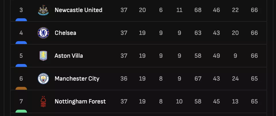276x116 pixels.
Task: Click Manchester City's 36 matches played value
Action: tap(124, 79)
